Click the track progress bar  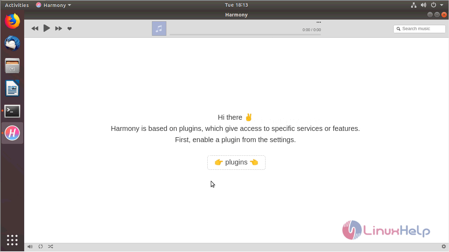[245, 35]
